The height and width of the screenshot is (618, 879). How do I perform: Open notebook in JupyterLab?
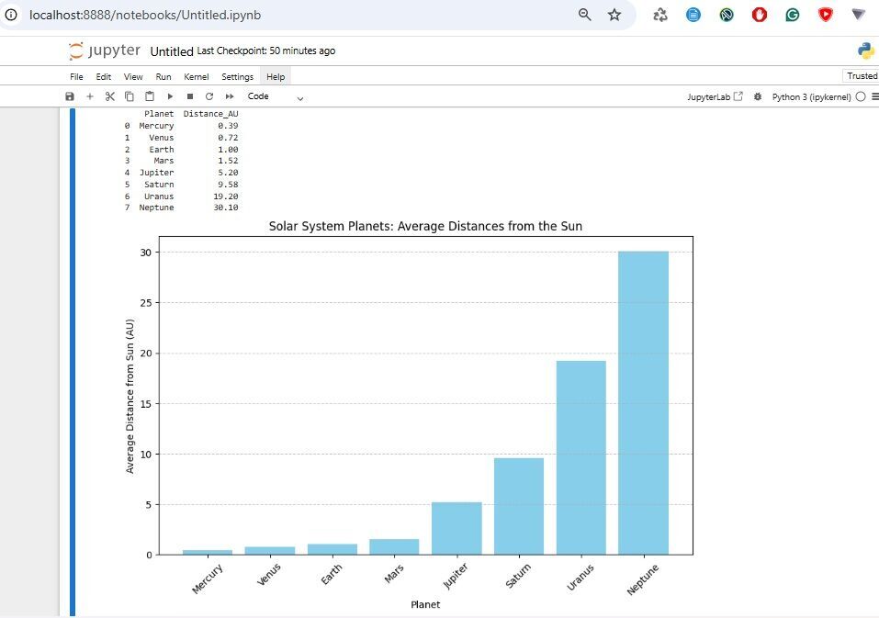tap(715, 96)
